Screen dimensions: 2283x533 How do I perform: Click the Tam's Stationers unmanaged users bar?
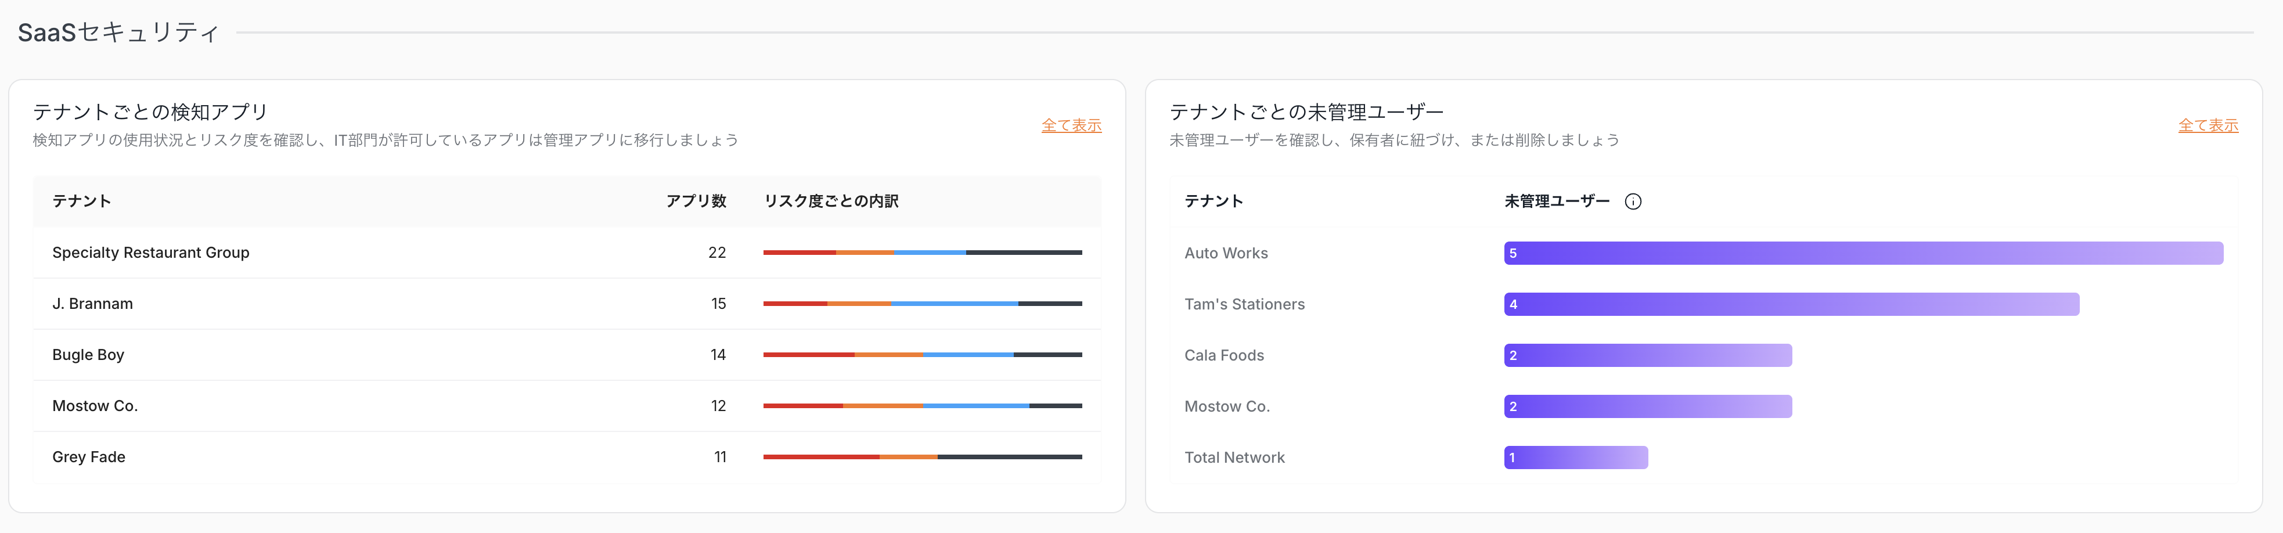(x=1790, y=304)
